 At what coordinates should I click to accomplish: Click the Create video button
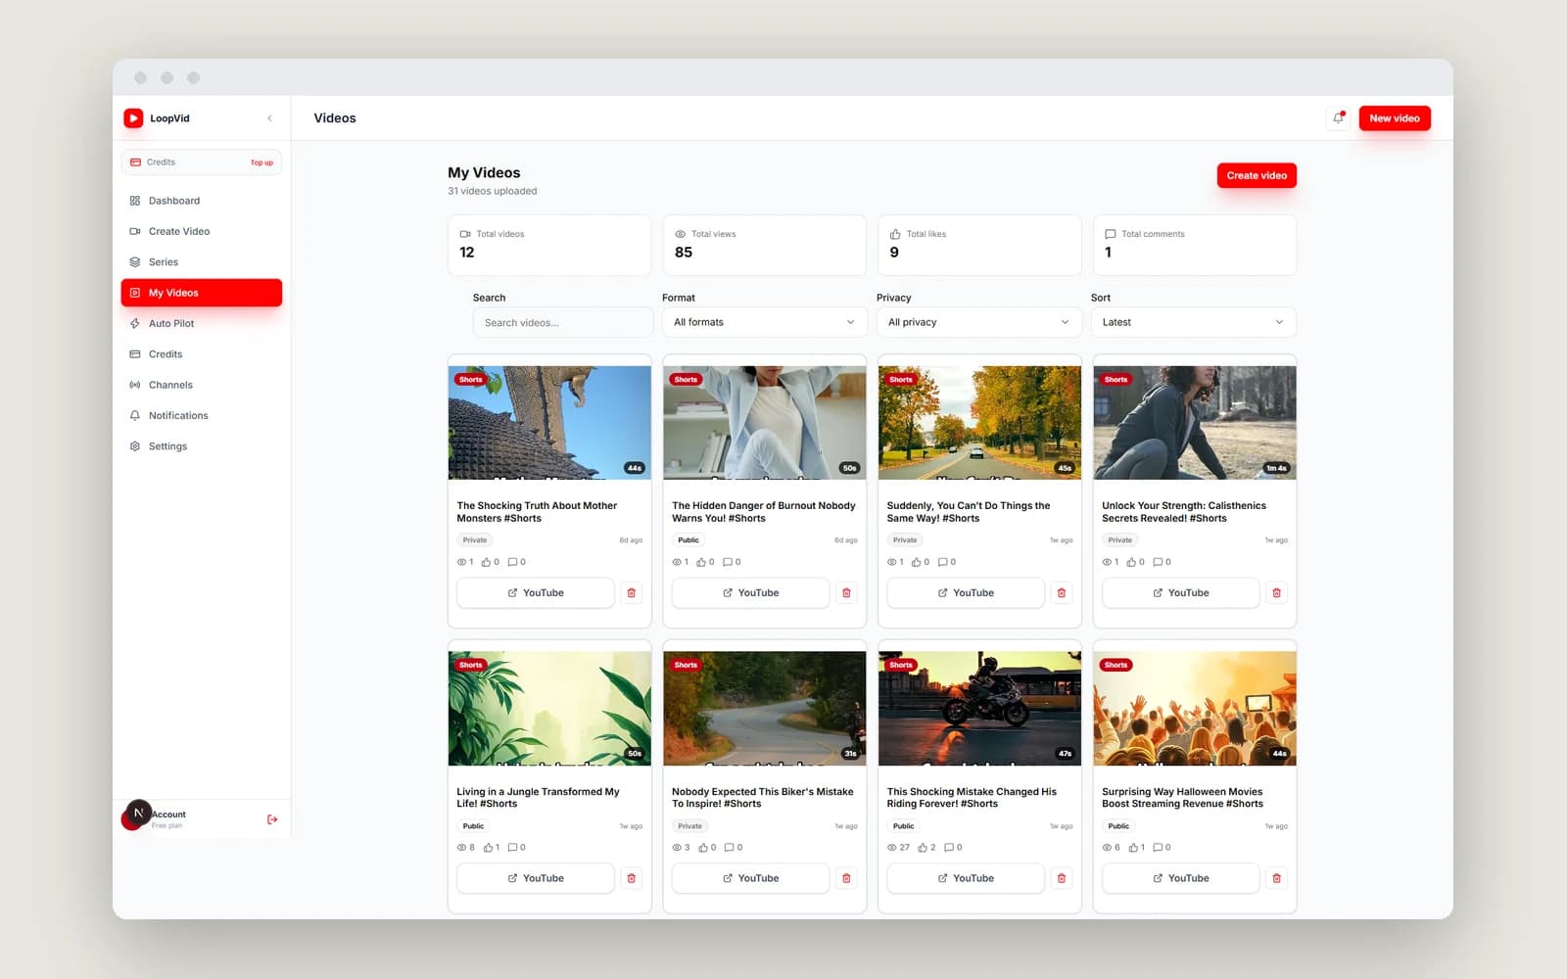[1257, 175]
